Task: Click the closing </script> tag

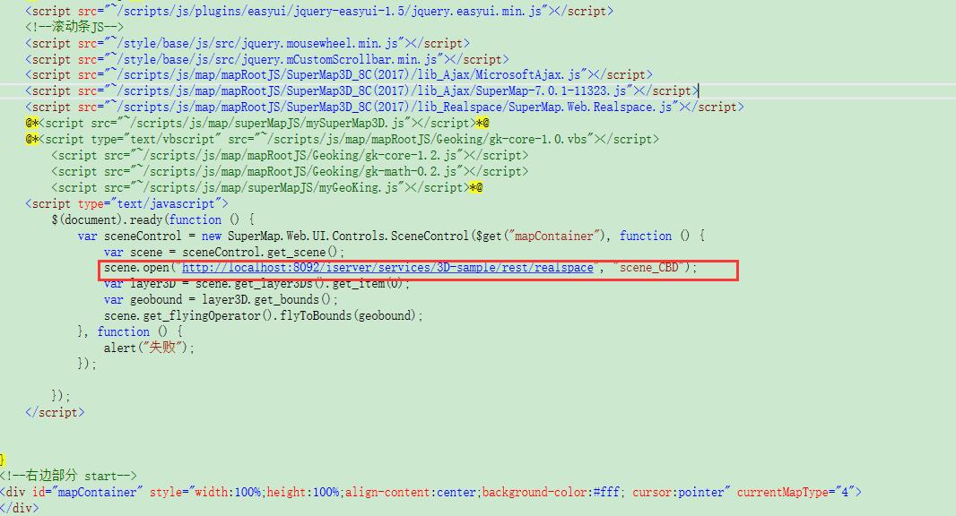Action: [x=55, y=412]
